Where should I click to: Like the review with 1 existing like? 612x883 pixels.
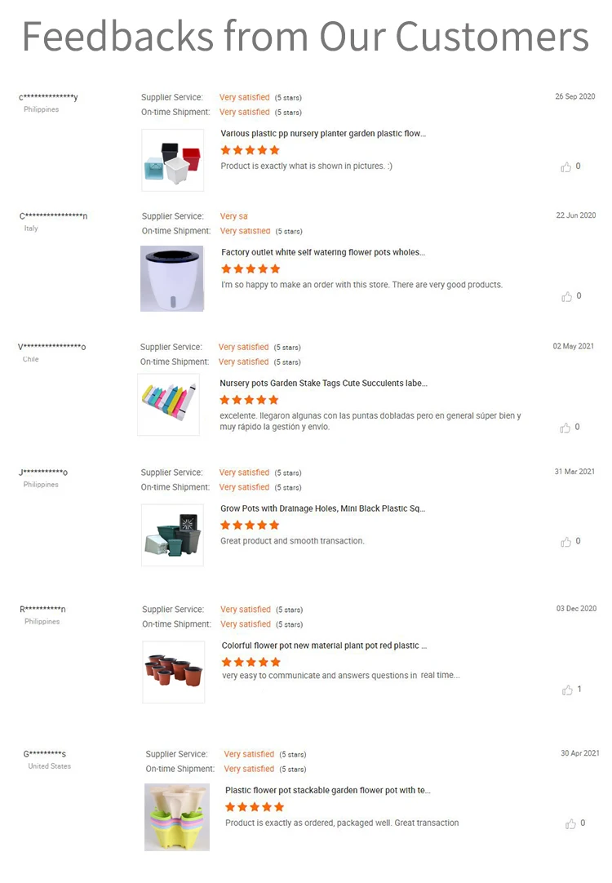[567, 690]
